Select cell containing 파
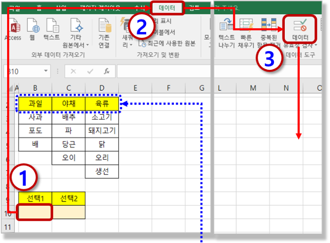Image resolution: width=330 pixels, height=243 pixels. 69,131
